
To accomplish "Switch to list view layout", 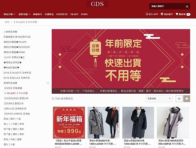I will 179,99.
